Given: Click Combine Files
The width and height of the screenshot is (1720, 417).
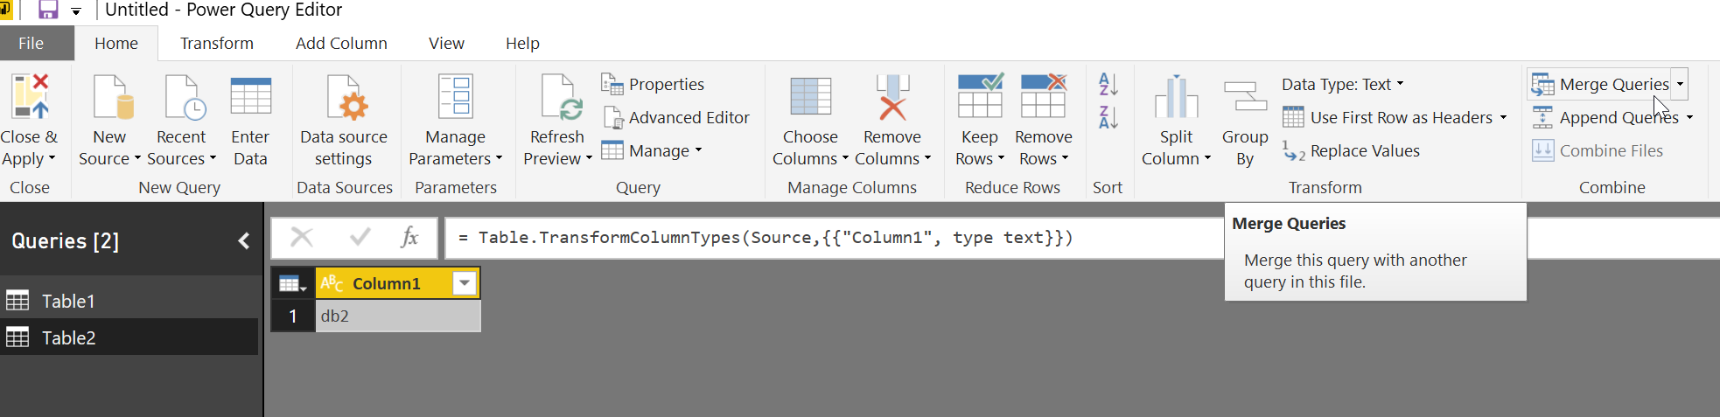Looking at the screenshot, I should [x=1598, y=150].
